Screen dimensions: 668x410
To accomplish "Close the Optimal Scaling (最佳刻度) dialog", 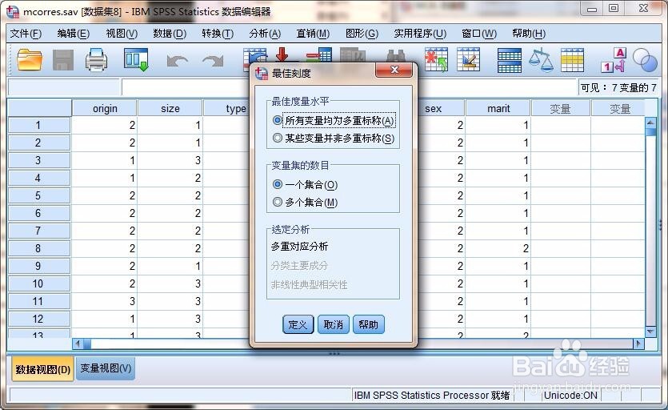I will (394, 70).
